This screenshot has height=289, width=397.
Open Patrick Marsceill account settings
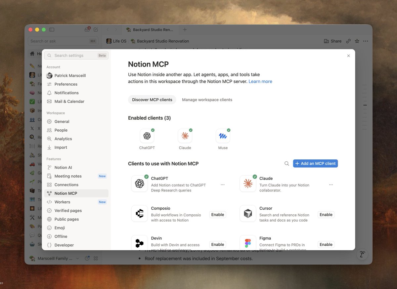pos(76,75)
